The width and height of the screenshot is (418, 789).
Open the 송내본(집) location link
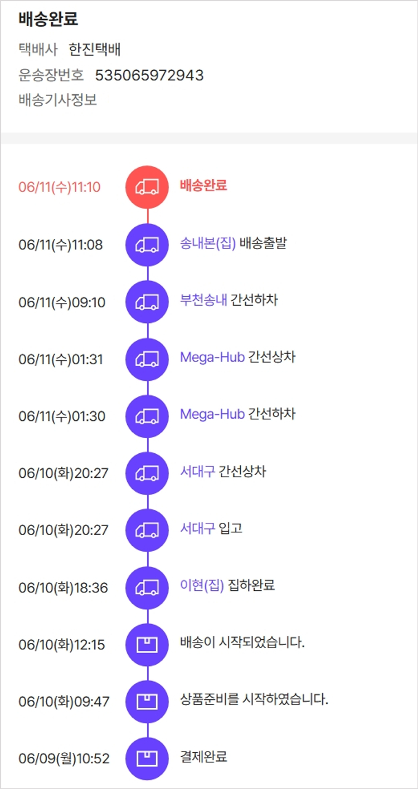[x=208, y=243]
